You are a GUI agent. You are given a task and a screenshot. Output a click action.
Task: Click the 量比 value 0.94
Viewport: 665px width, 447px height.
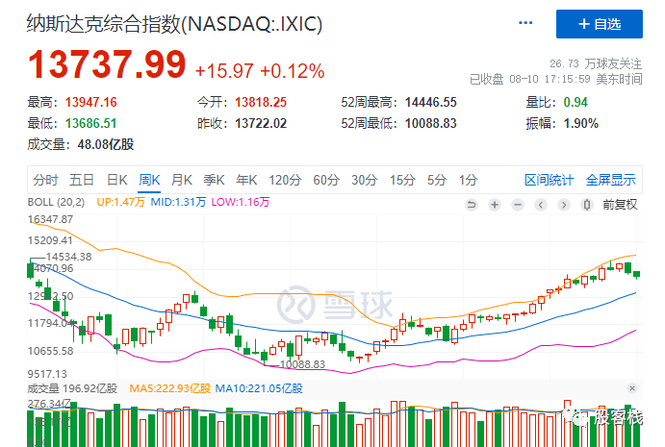[575, 103]
